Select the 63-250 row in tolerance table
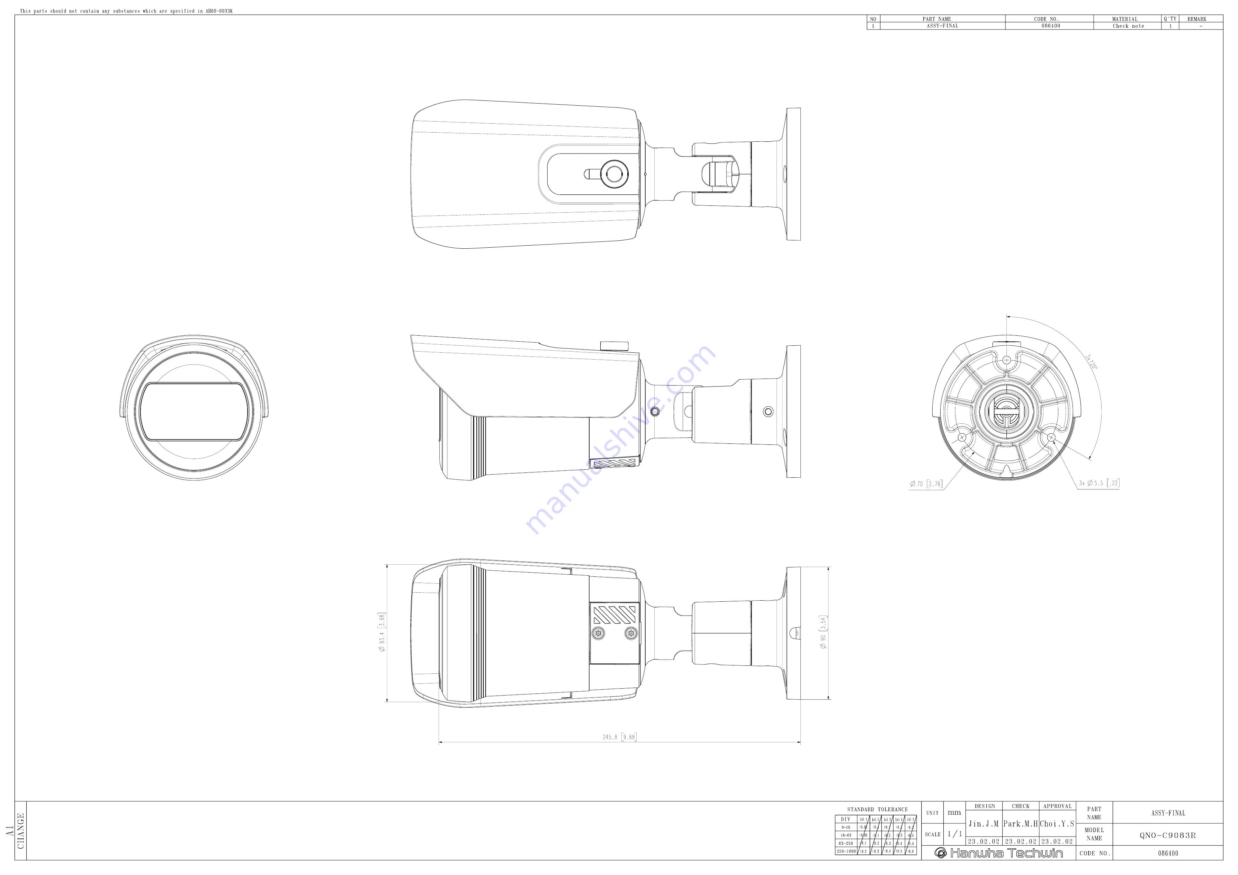The image size is (1238, 875). pyautogui.click(x=876, y=843)
